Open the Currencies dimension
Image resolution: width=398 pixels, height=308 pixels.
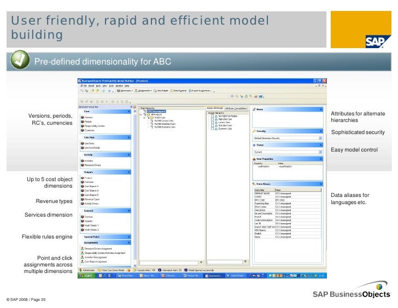click(88, 130)
